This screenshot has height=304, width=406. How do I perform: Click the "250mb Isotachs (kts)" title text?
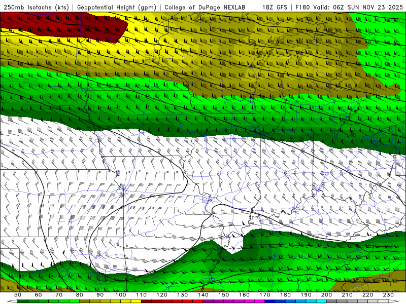(x=37, y=8)
